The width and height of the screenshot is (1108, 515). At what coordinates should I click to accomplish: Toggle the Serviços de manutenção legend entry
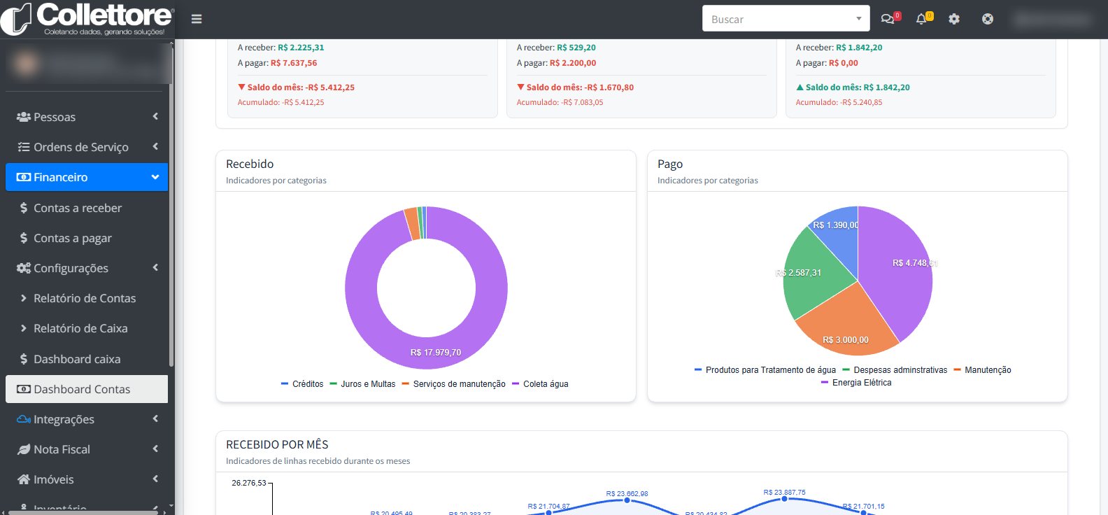click(453, 384)
